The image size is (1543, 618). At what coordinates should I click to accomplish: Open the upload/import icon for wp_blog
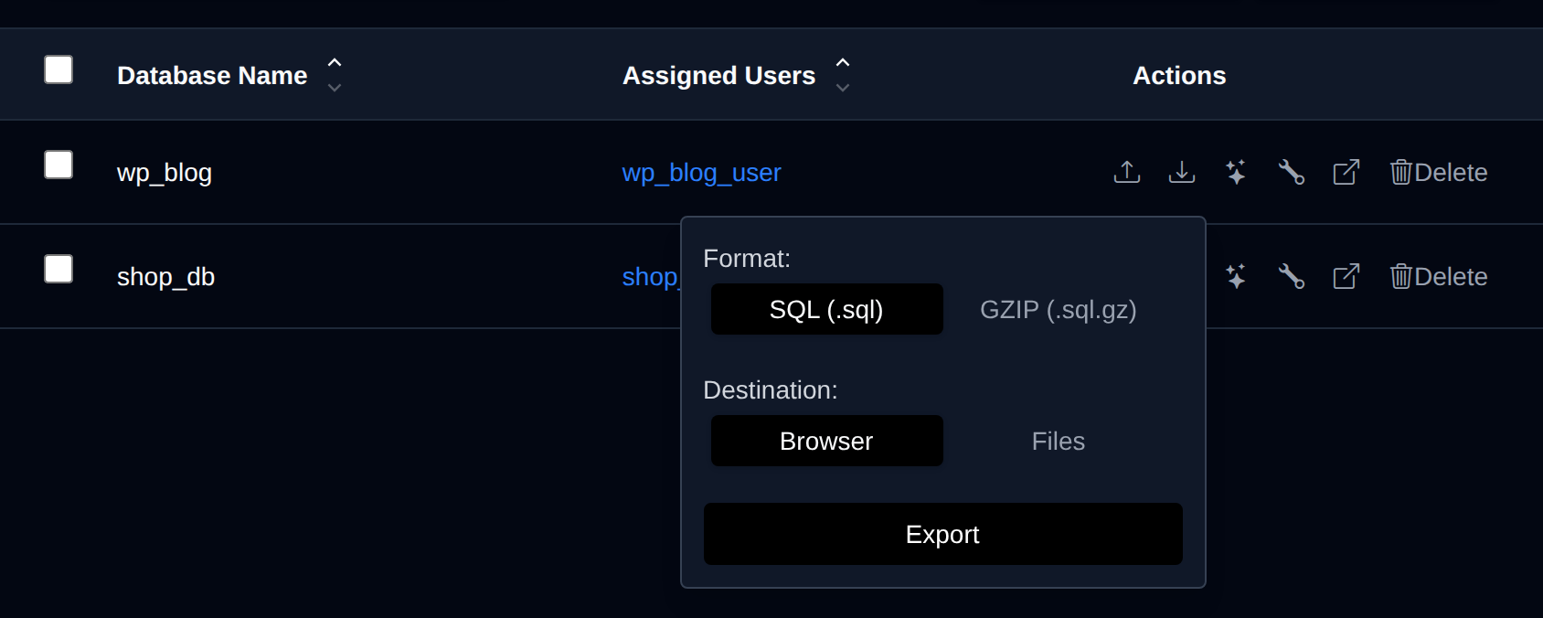tap(1127, 172)
